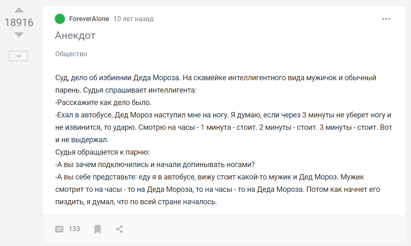Click the post rating number 18916
Image resolution: width=411 pixels, height=246 pixels.
[19, 22]
